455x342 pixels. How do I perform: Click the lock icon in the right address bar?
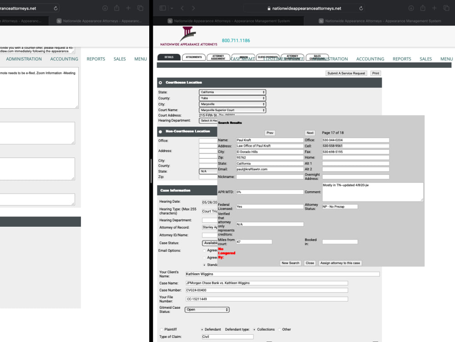pyautogui.click(x=269, y=8)
